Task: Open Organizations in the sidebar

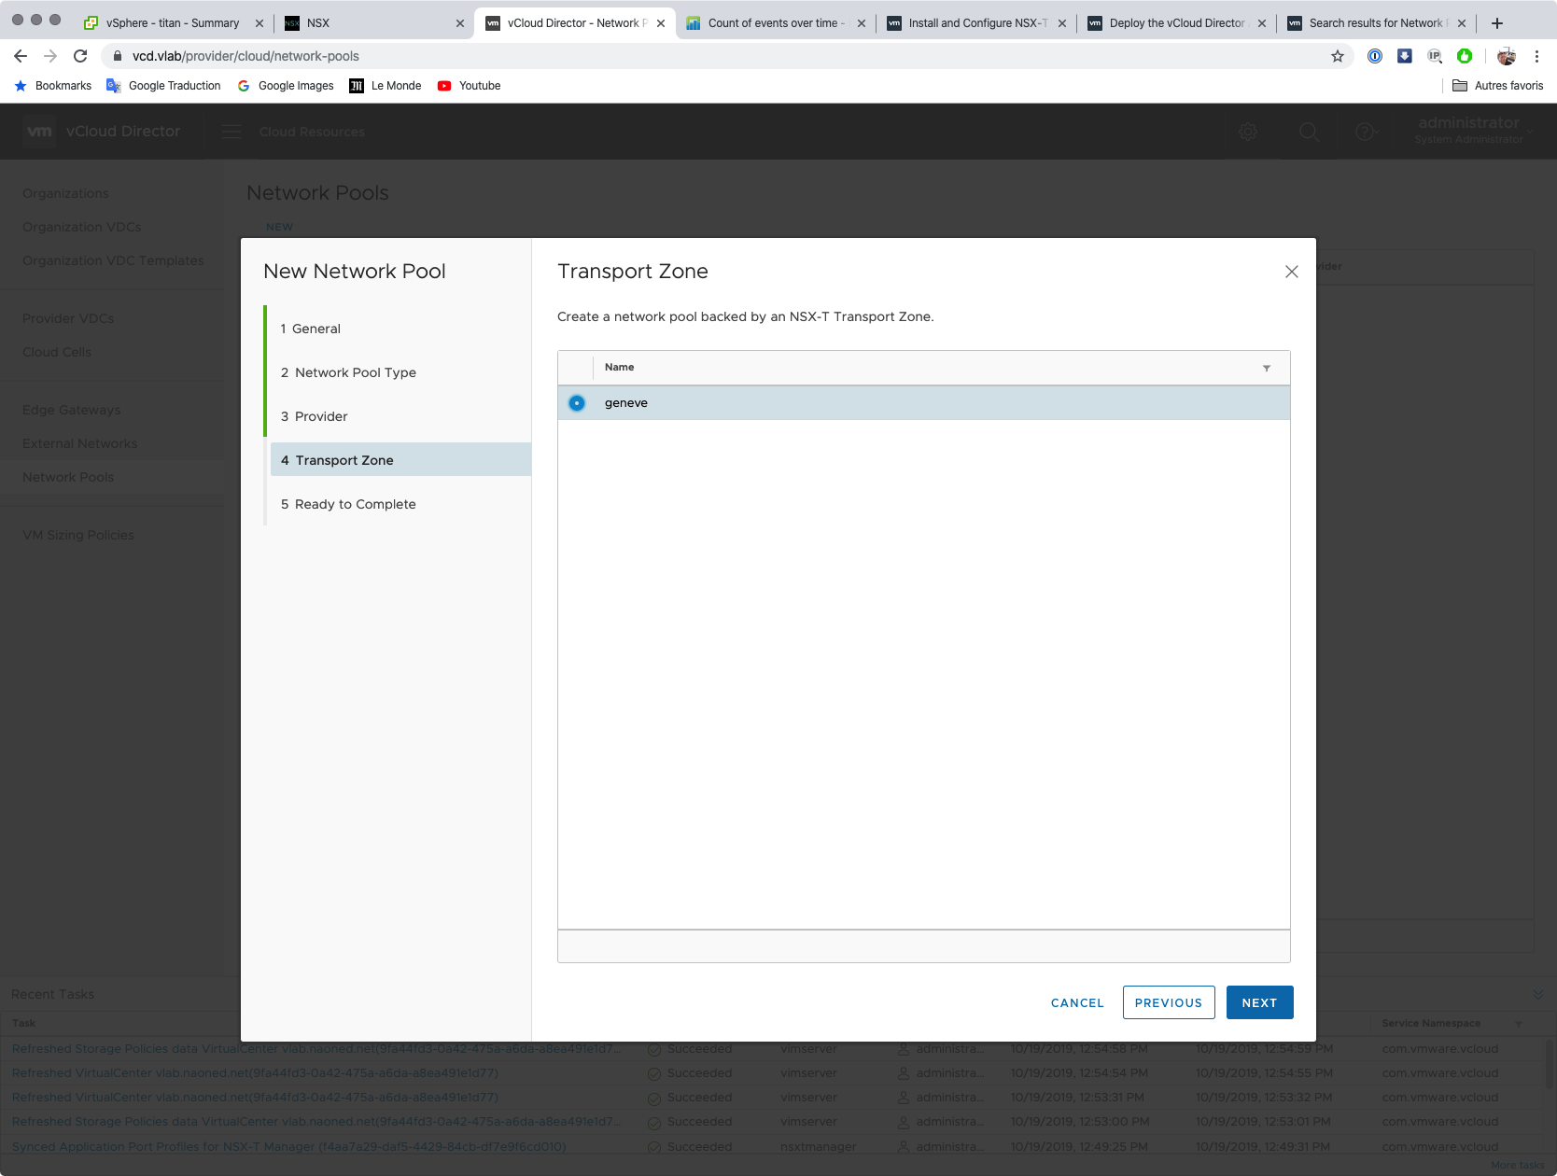Action: click(65, 193)
